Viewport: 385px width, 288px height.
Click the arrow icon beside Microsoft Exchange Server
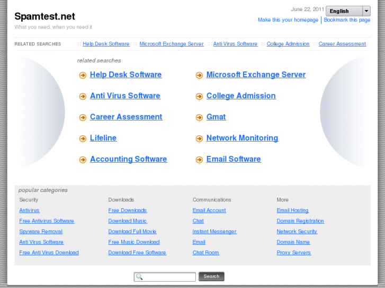[x=199, y=75]
